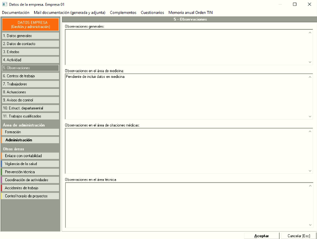Click the Aceptar button

[261, 236]
